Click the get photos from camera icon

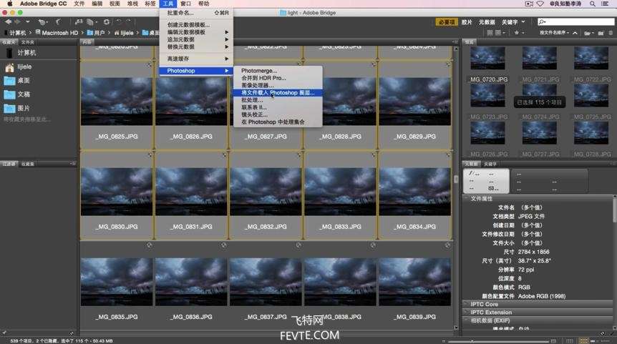79,22
